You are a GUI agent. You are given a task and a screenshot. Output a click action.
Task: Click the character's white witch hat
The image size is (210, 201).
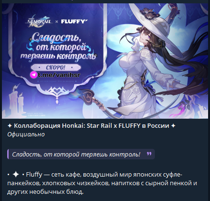click(x=153, y=24)
